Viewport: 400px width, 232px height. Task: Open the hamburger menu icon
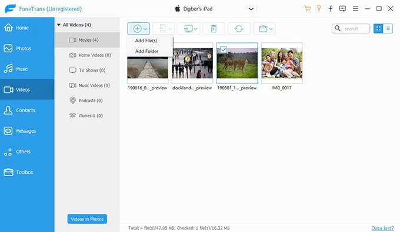coord(355,9)
